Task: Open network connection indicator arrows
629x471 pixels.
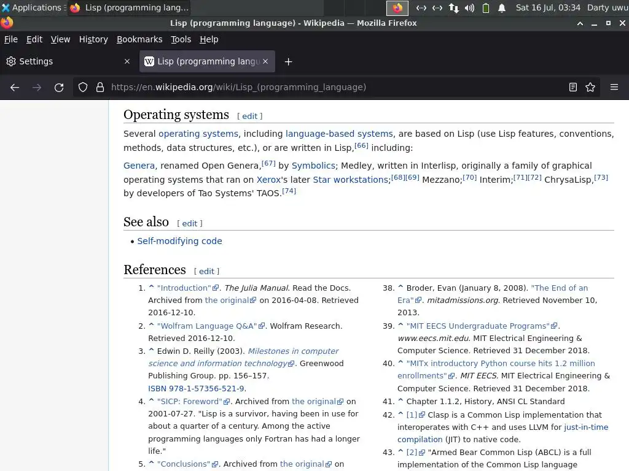Action: (454, 8)
